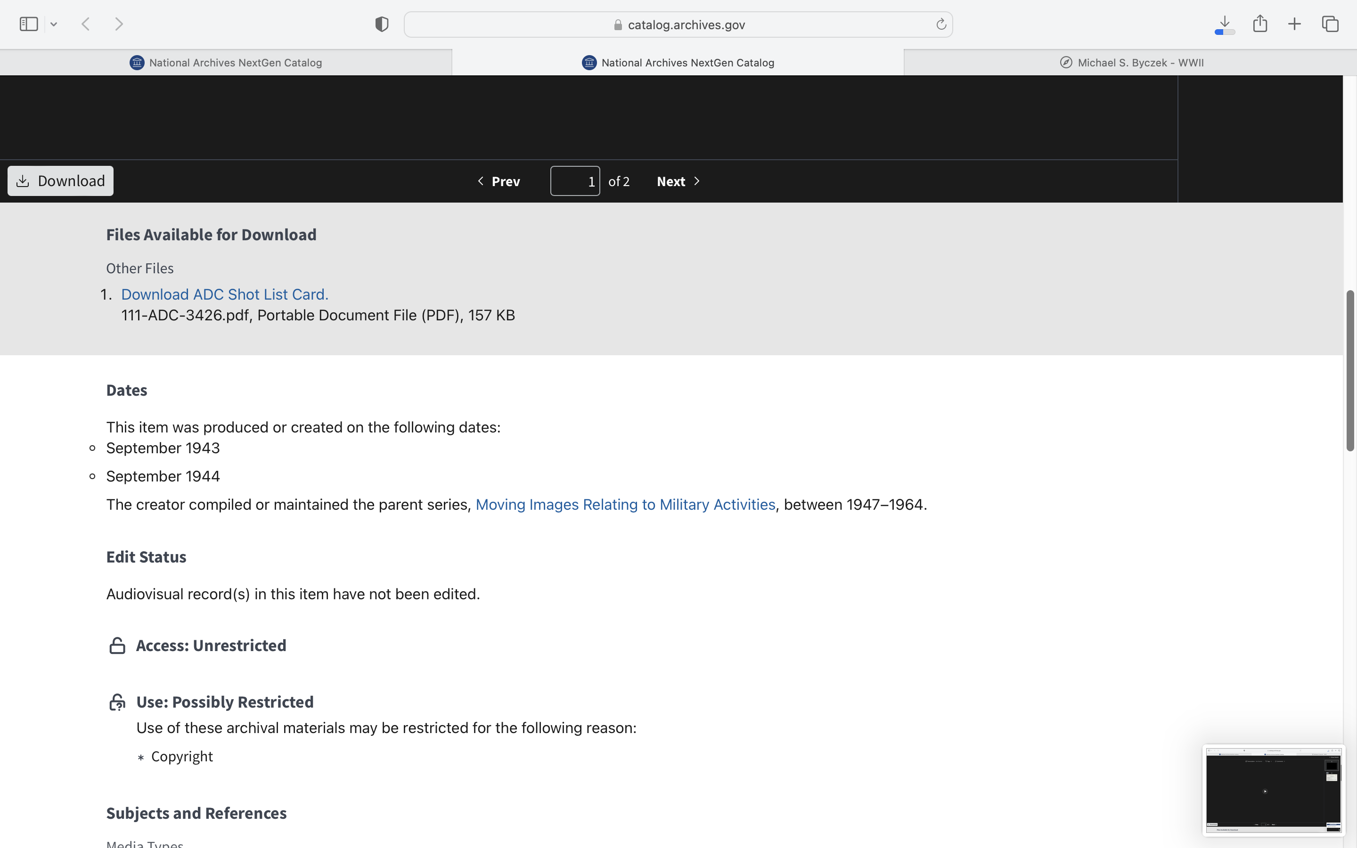Open the sidebar dropdown chevron
1357x848 pixels.
(x=54, y=24)
